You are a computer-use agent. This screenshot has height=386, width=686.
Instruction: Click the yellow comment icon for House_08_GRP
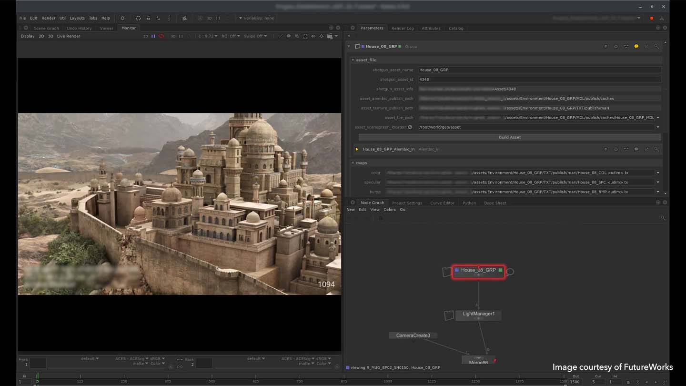coord(636,46)
